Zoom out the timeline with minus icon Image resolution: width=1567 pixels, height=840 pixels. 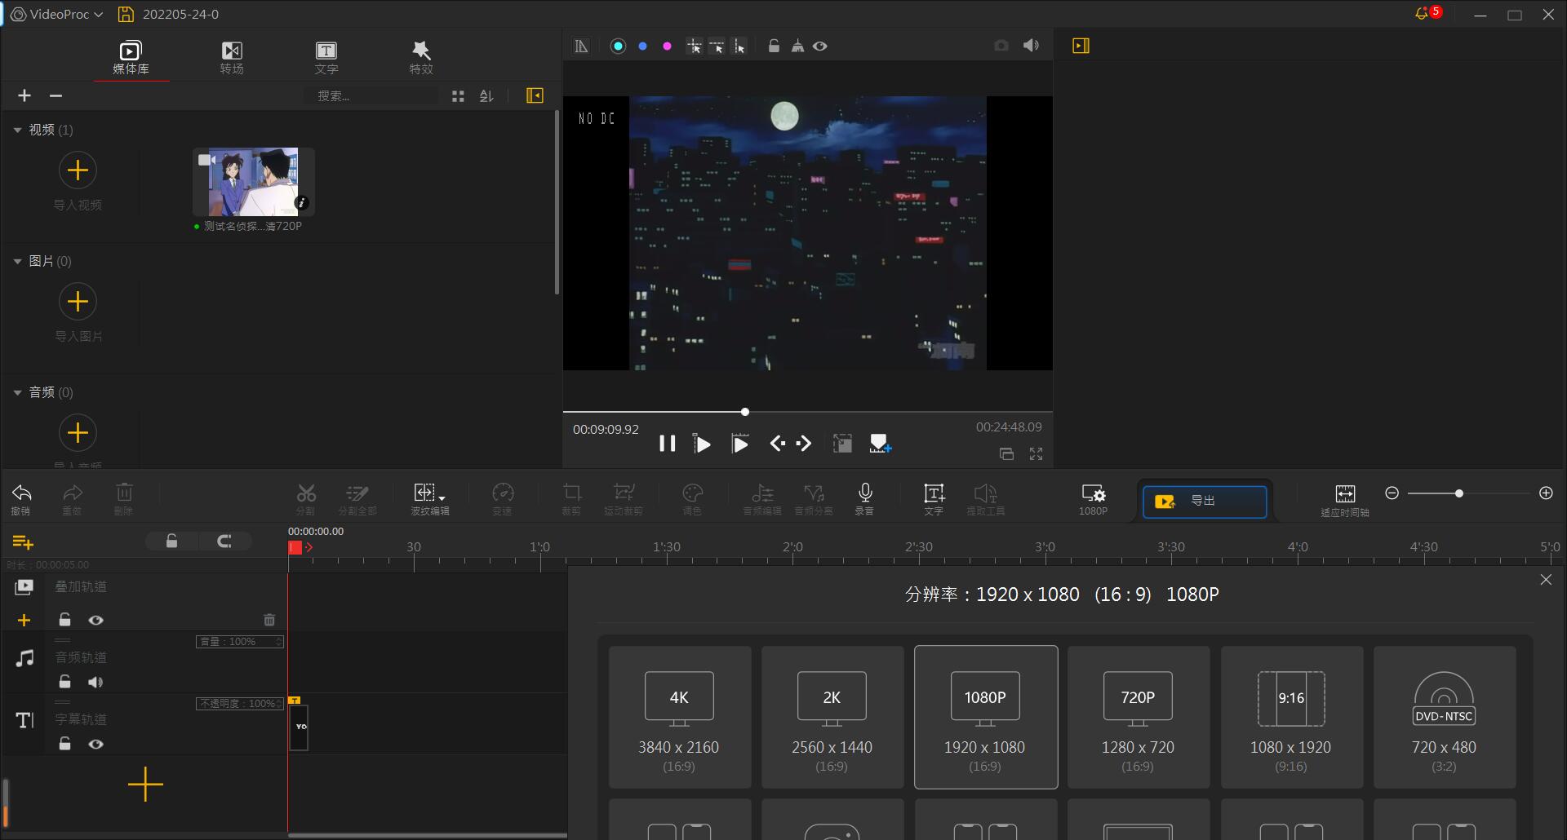1392,493
